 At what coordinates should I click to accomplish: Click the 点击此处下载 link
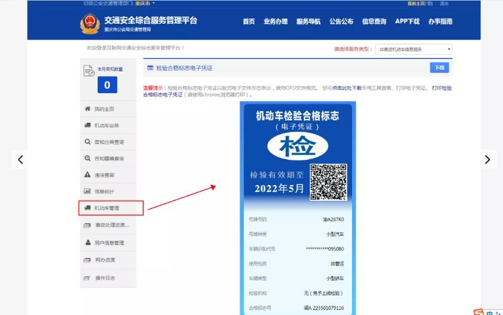point(346,88)
